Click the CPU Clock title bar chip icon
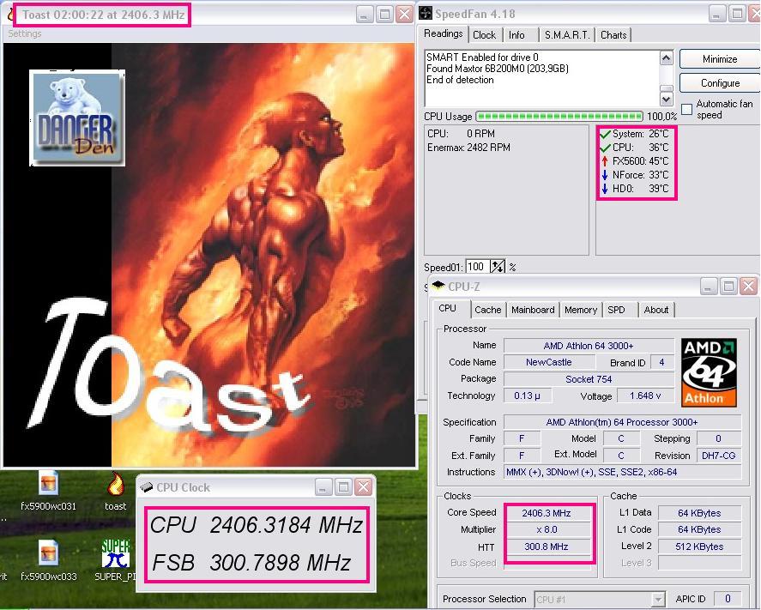This screenshot has width=761, height=610. point(146,487)
